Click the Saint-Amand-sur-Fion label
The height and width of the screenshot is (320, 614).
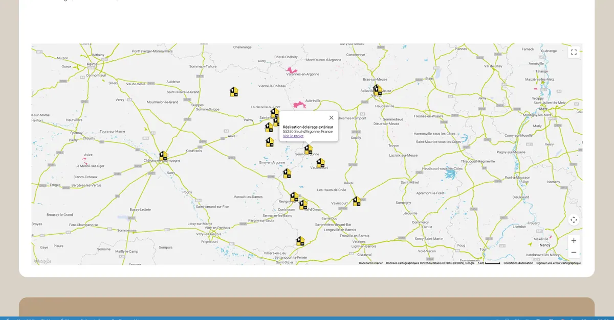pyautogui.click(x=212, y=207)
